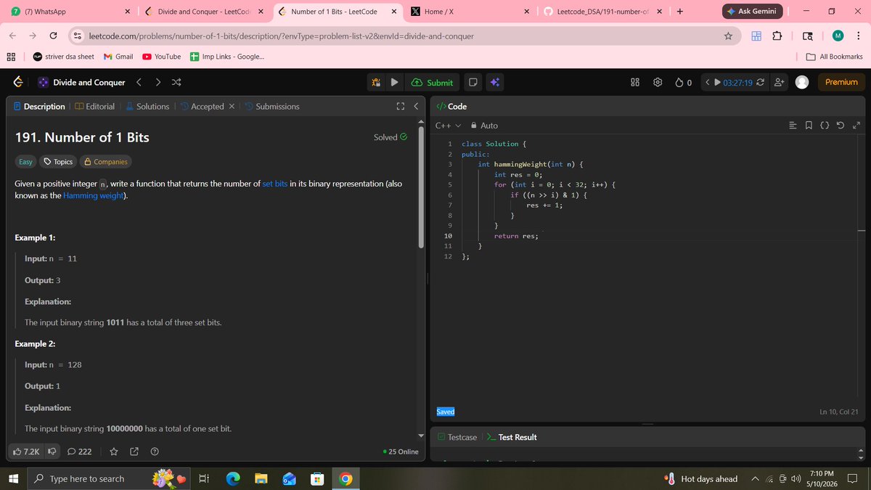The height and width of the screenshot is (490, 871).
Task: Like the problem (7.2K)
Action: coord(27,452)
